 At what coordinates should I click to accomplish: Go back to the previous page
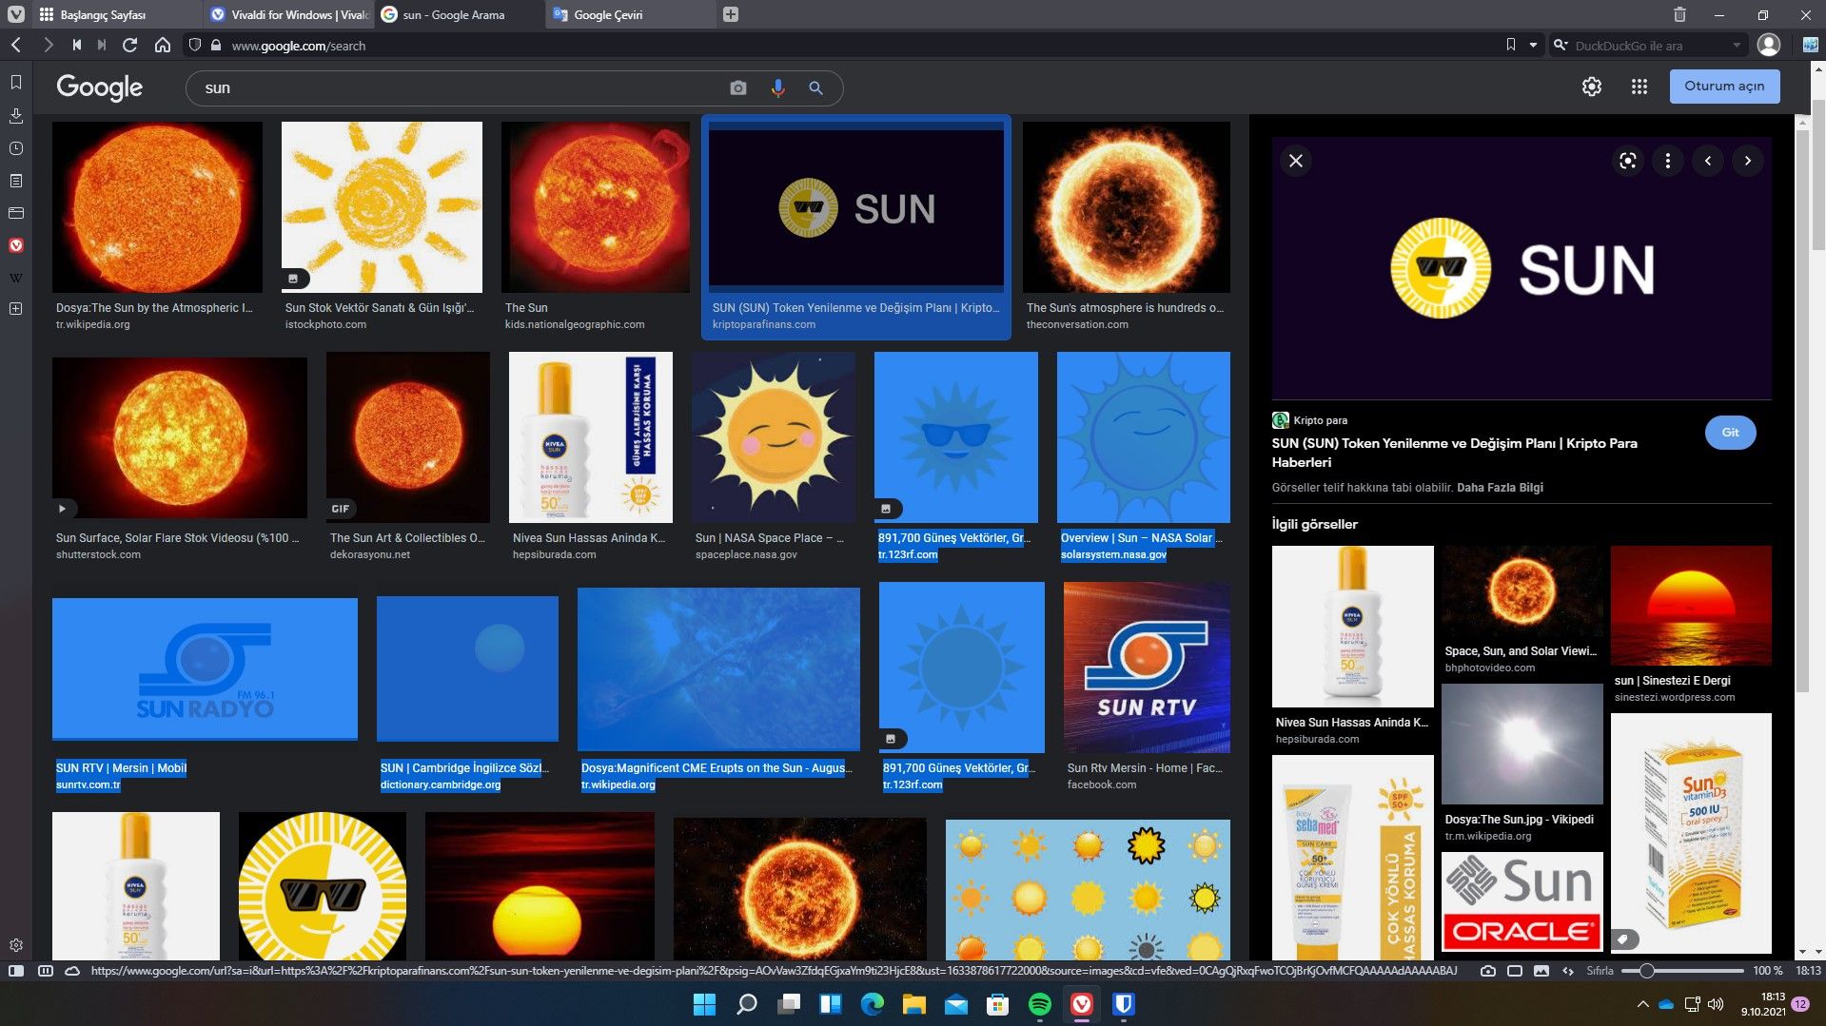[x=16, y=45]
